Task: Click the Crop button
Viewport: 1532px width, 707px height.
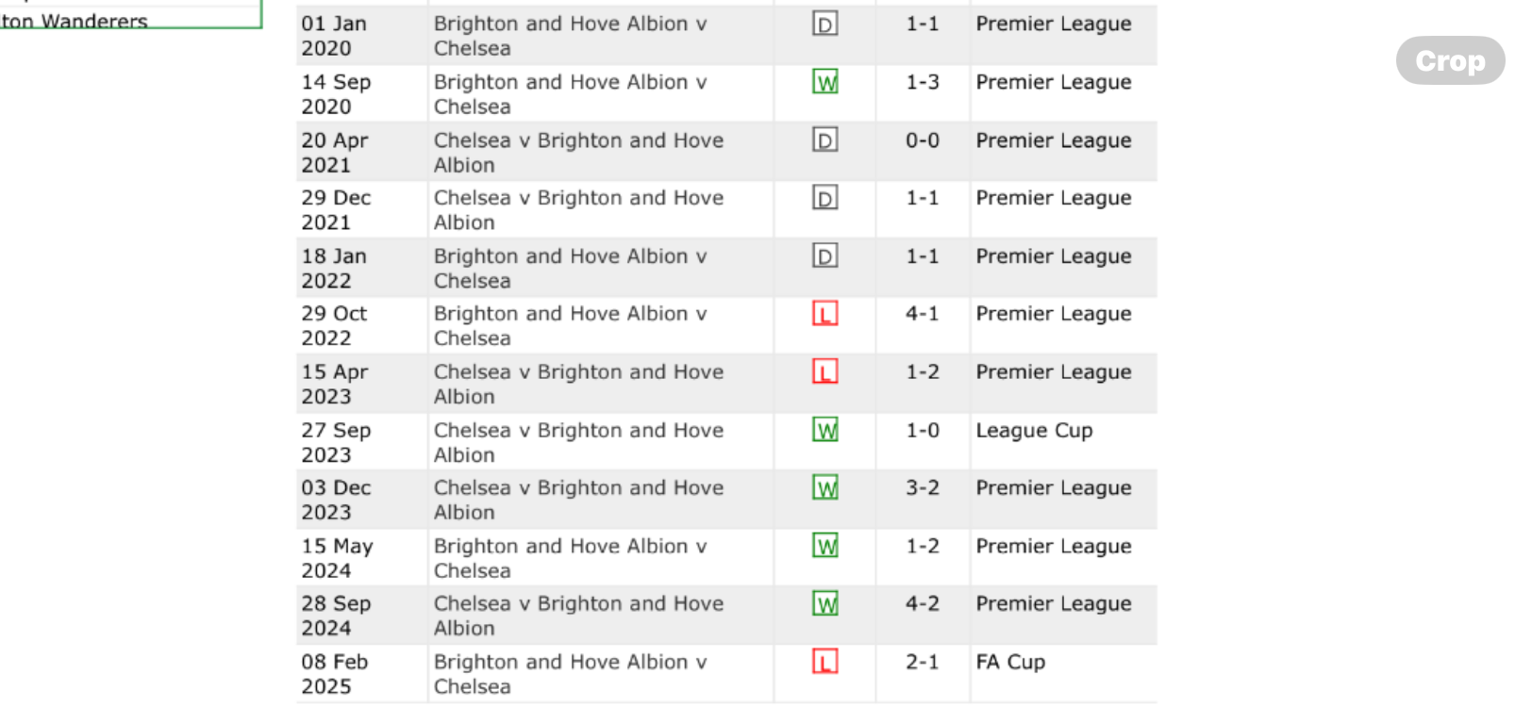Action: [1450, 60]
